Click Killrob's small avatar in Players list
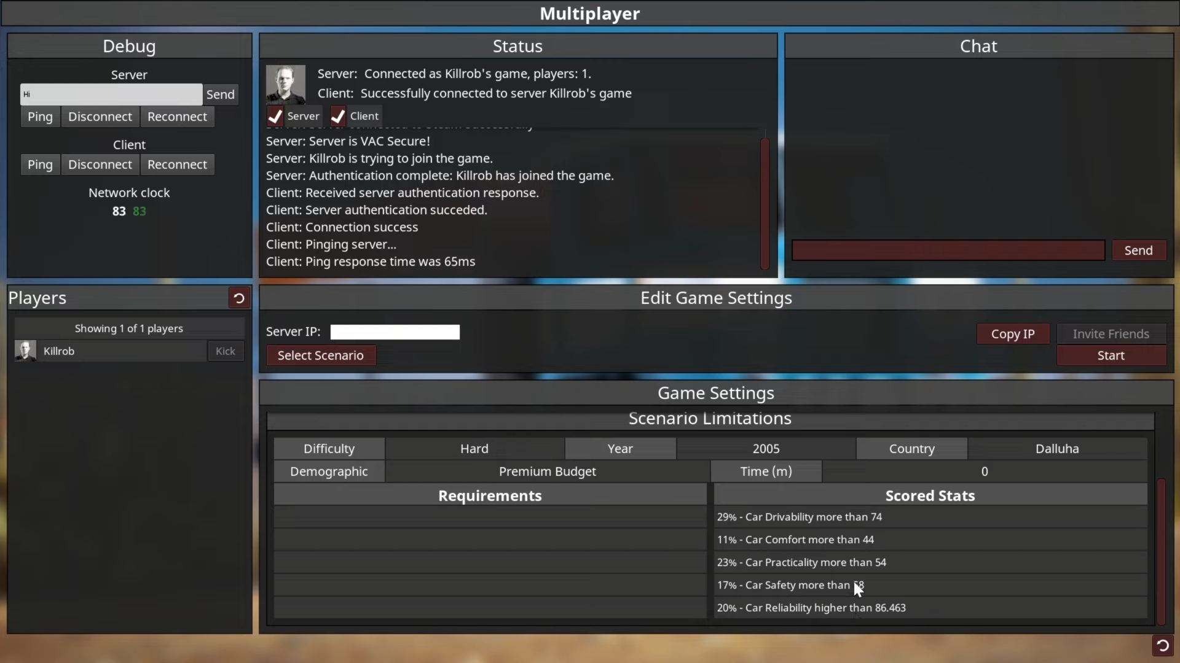This screenshot has height=663, width=1180. click(25, 351)
